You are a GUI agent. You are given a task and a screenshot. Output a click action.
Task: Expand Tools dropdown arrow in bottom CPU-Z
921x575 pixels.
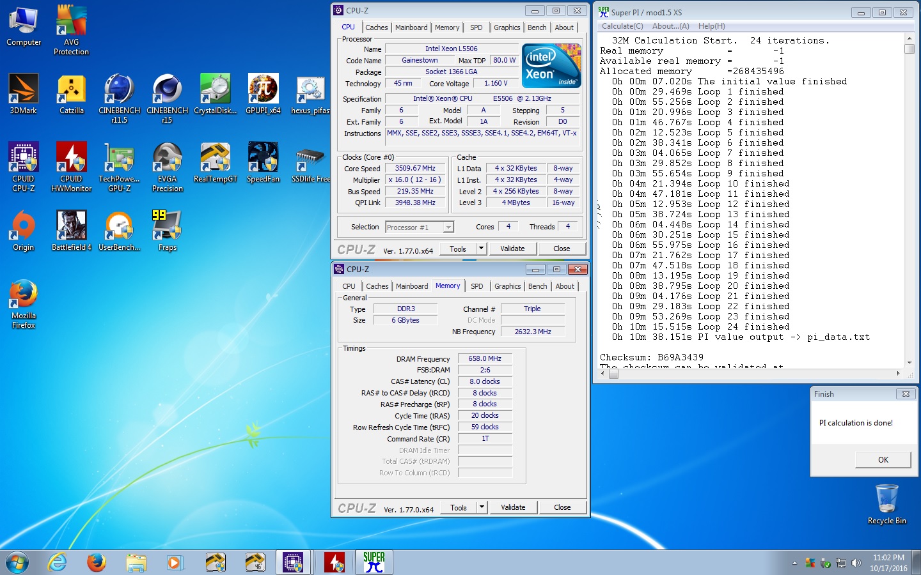[x=482, y=507]
